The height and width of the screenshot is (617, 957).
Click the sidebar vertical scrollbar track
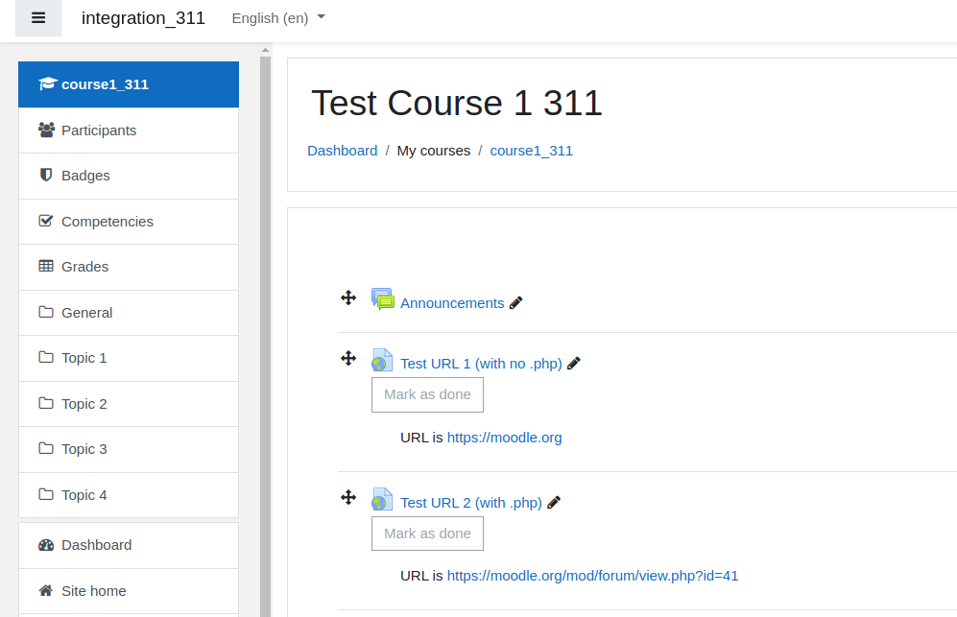[265, 336]
